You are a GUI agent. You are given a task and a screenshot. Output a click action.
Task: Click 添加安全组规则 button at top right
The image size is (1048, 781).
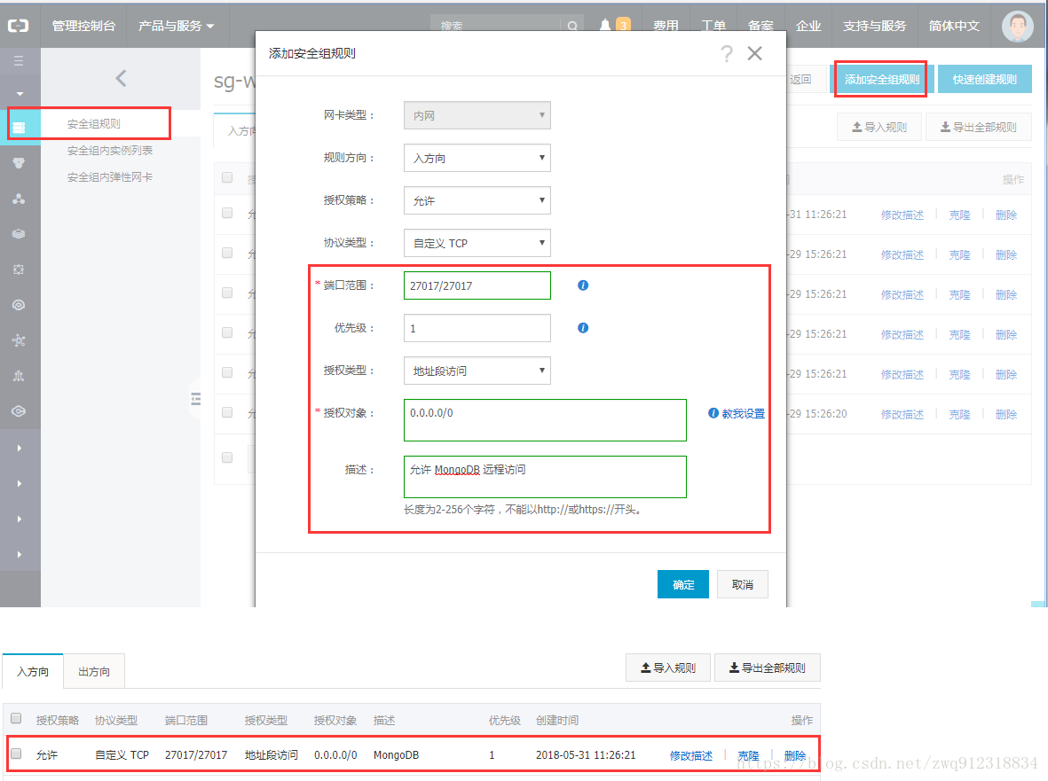(881, 79)
